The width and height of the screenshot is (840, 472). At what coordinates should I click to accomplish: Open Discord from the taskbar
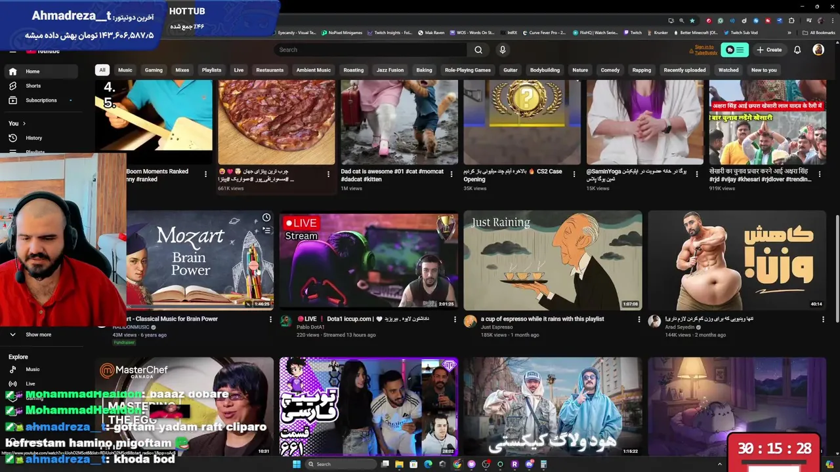[529, 464]
